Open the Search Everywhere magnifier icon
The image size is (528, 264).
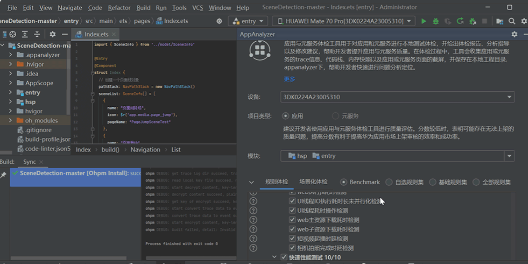[512, 21]
